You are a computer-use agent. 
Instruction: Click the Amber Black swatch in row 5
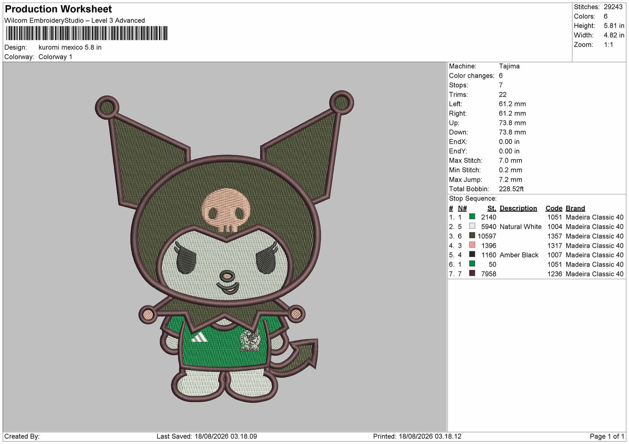pyautogui.click(x=472, y=254)
